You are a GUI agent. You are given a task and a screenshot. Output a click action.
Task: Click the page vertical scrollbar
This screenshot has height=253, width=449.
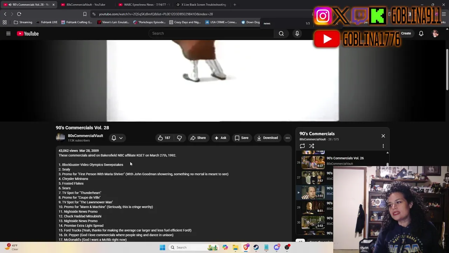coord(447,70)
